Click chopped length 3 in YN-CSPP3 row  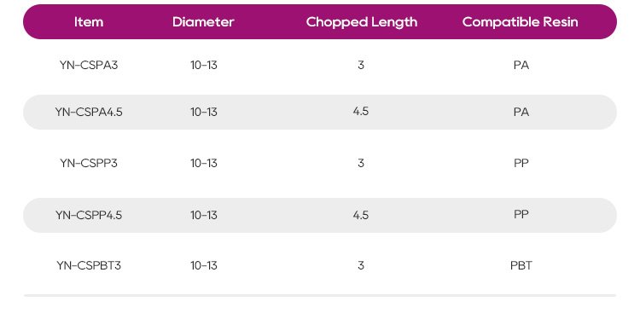[361, 163]
